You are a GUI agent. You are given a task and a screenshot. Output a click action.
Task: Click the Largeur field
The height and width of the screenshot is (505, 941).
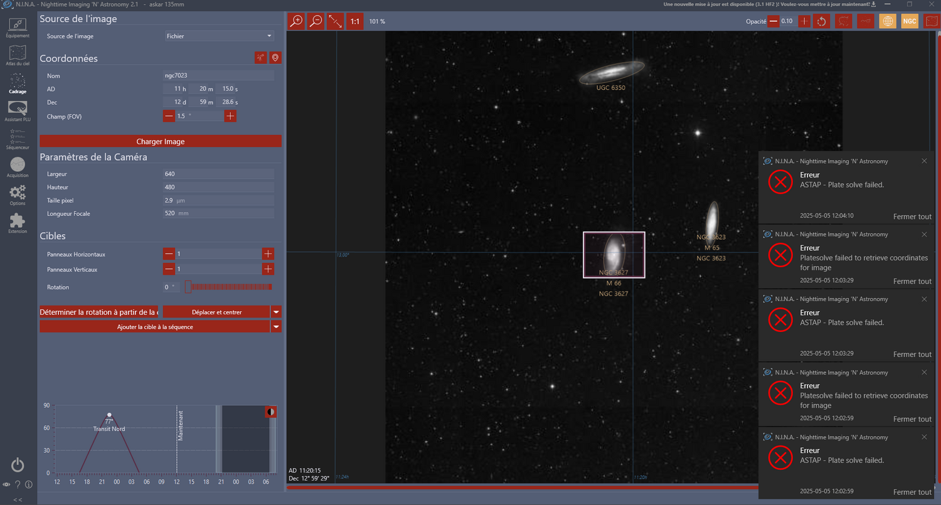coord(219,174)
